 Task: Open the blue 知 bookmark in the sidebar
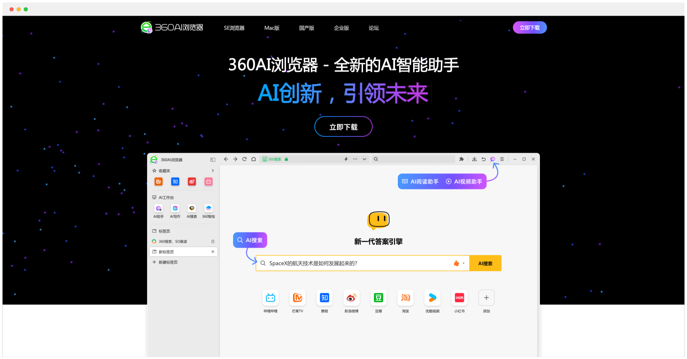click(x=175, y=182)
